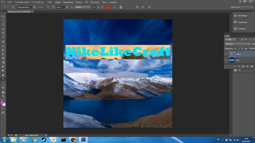Open status bar info arrow
Viewport: 255px width, 143px height.
click(x=46, y=135)
